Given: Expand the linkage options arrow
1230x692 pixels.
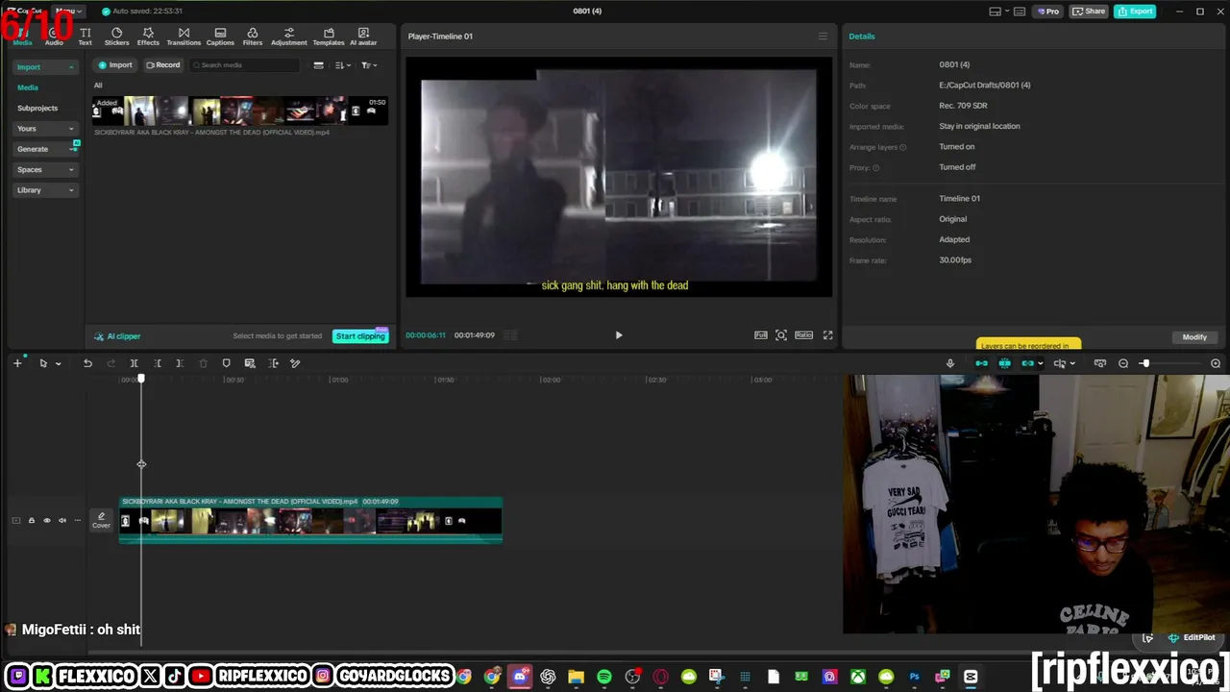Looking at the screenshot, I should (x=1041, y=364).
